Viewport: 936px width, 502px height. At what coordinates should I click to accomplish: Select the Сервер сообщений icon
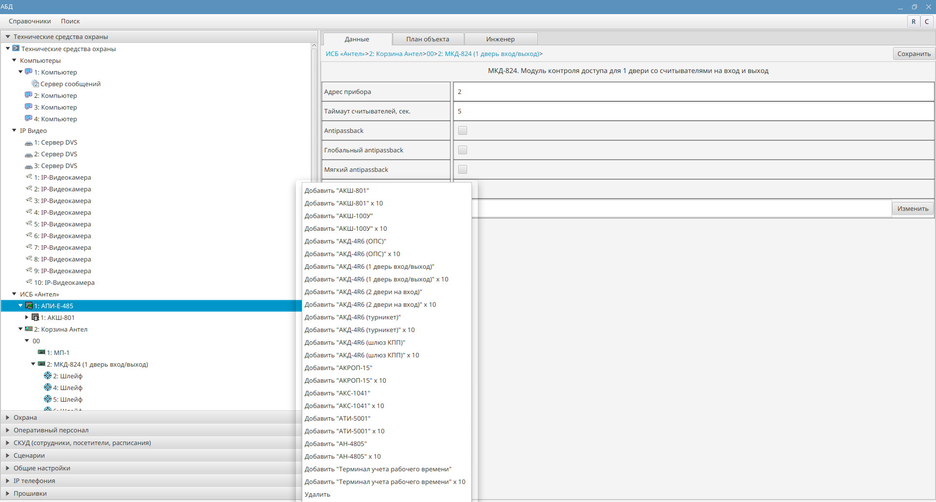[x=35, y=84]
